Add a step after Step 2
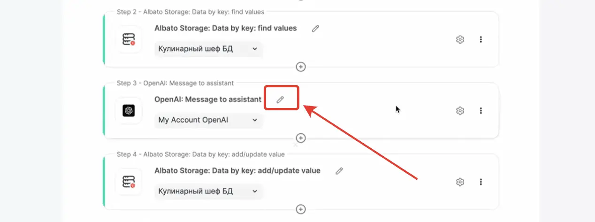Viewport: 595px width, 222px height. [x=301, y=67]
